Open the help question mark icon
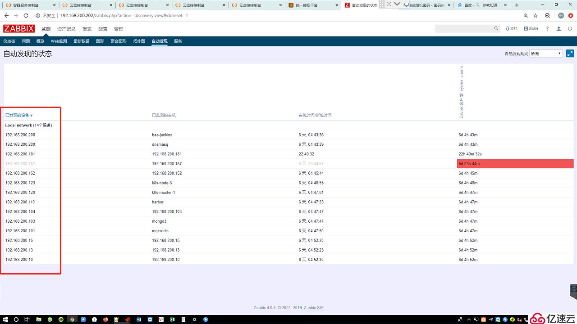 547,28
